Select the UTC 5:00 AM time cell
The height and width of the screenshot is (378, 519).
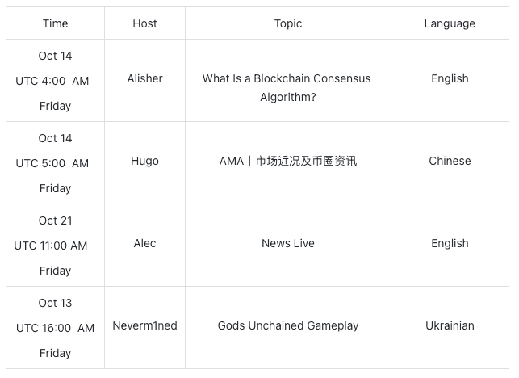(55, 163)
